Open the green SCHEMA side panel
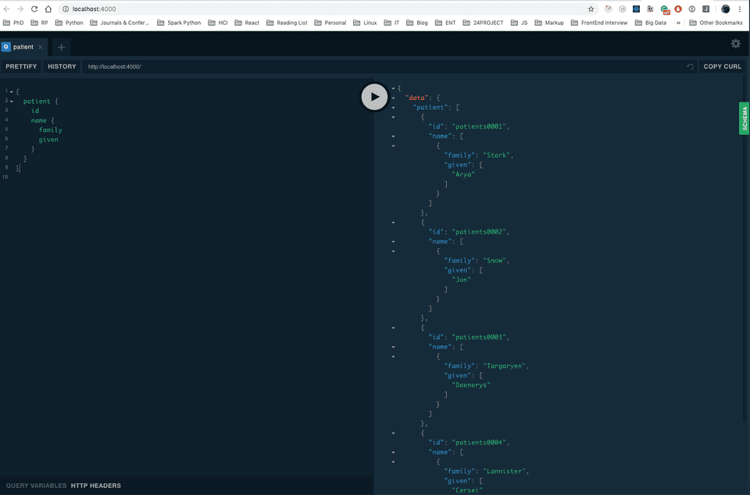The image size is (750, 495). [x=745, y=118]
